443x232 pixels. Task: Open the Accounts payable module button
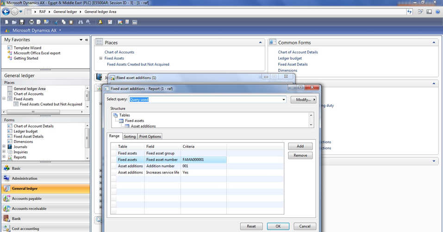(x=45, y=198)
